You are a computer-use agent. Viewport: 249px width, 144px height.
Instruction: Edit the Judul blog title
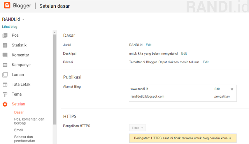(x=149, y=45)
